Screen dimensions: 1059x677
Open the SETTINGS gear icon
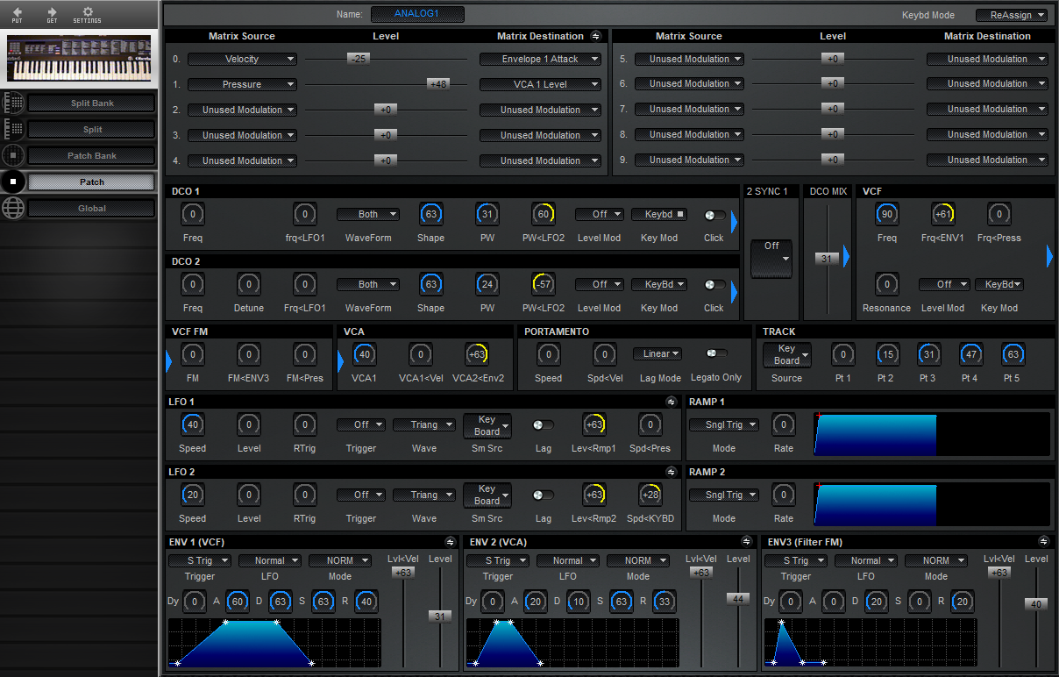click(x=87, y=14)
